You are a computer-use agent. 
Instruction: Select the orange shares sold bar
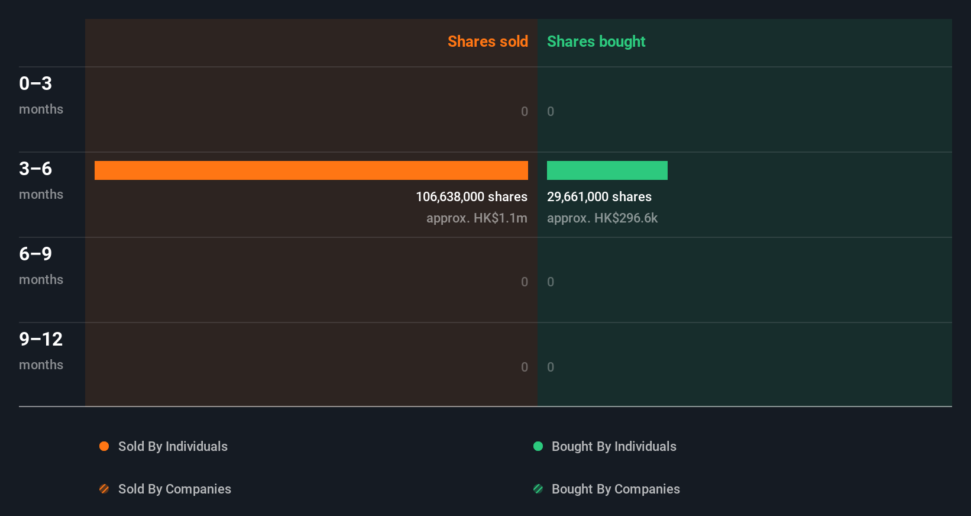pos(311,170)
